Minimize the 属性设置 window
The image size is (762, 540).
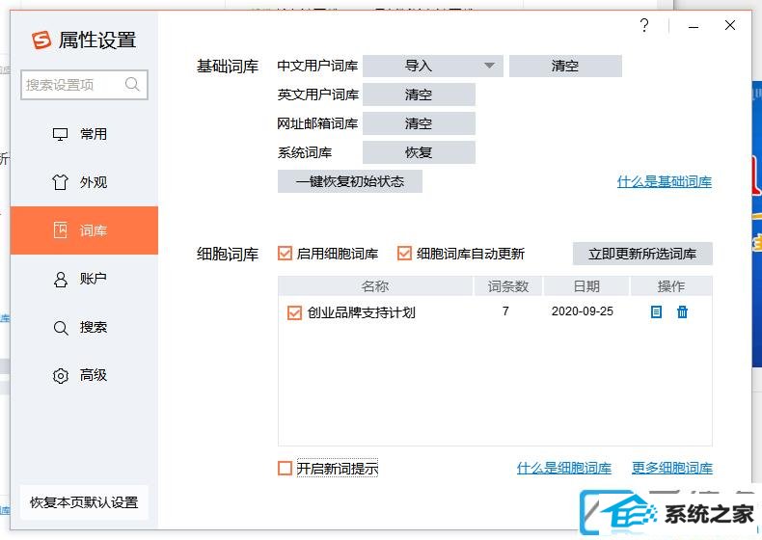[694, 26]
